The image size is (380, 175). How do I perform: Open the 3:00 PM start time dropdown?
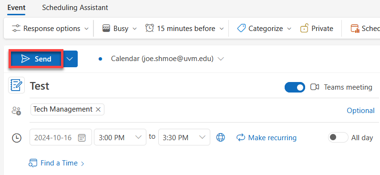120,137
